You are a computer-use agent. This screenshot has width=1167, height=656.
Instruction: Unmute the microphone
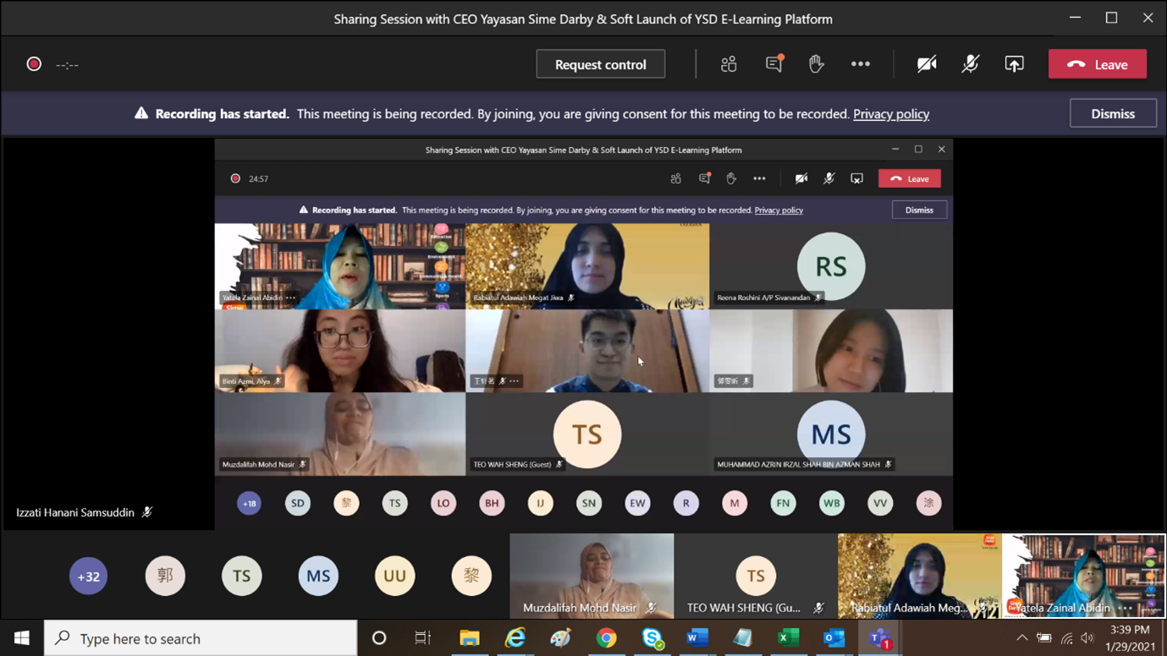pyautogui.click(x=970, y=64)
